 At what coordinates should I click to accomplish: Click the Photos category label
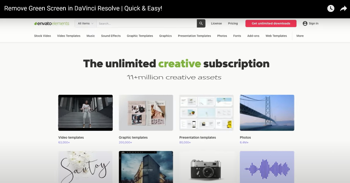(x=245, y=137)
